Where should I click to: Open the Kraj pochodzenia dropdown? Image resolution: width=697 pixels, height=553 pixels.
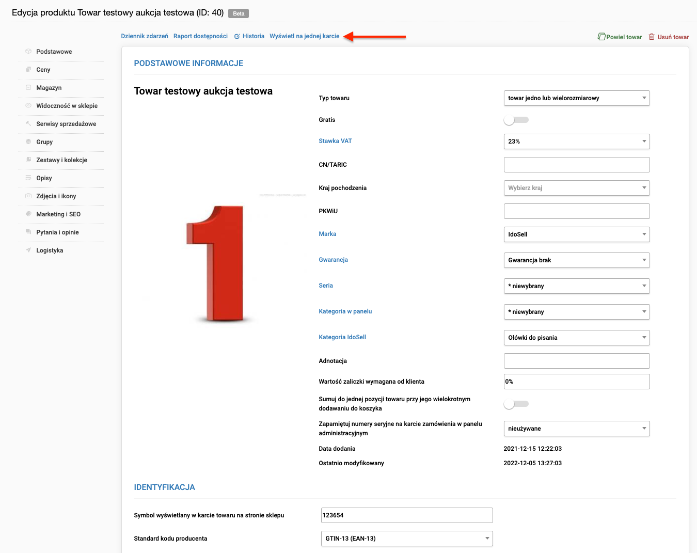577,188
